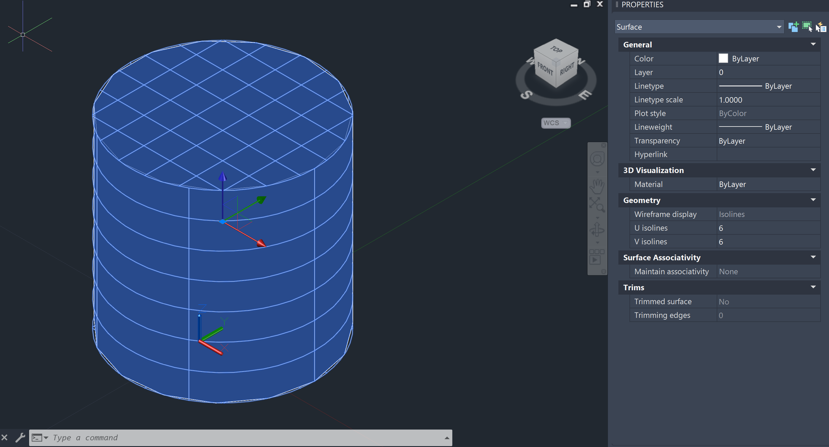Collapse the Geometry section
This screenshot has width=829, height=447.
click(x=813, y=200)
